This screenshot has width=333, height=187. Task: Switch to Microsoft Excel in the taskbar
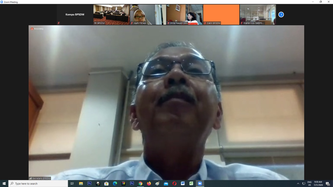pos(191,184)
